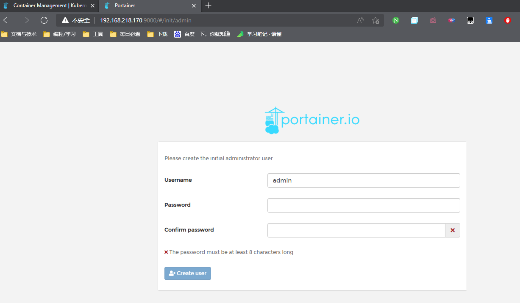Open the 每日必看 bookmarks folder
Image resolution: width=520 pixels, height=303 pixels.
click(125, 34)
